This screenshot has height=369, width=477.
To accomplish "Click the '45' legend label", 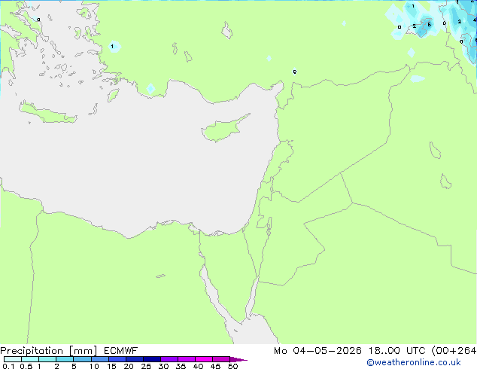I will point(215,366).
